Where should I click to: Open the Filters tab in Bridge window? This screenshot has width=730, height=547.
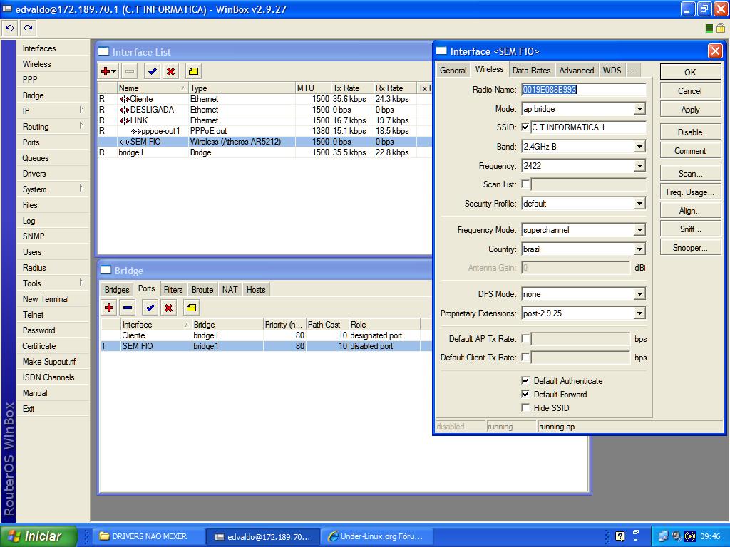173,290
